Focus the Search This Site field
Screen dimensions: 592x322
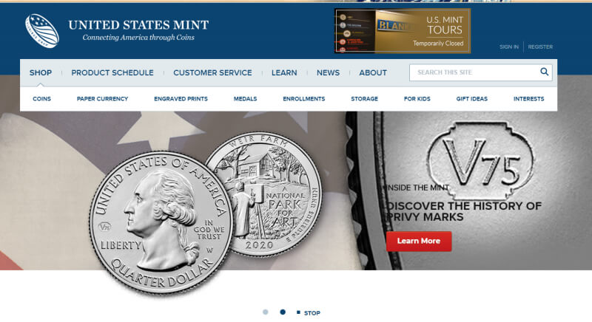click(x=475, y=72)
